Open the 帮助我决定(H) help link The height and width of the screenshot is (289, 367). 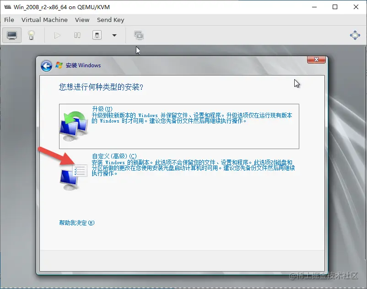tap(77, 223)
